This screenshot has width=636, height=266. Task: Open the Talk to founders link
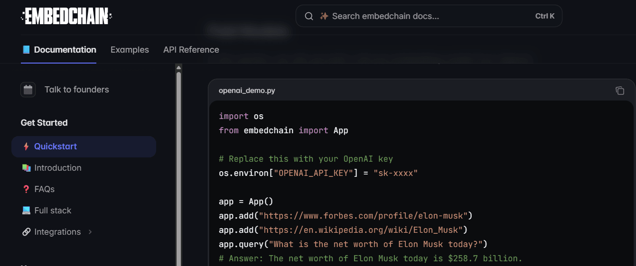click(x=76, y=90)
